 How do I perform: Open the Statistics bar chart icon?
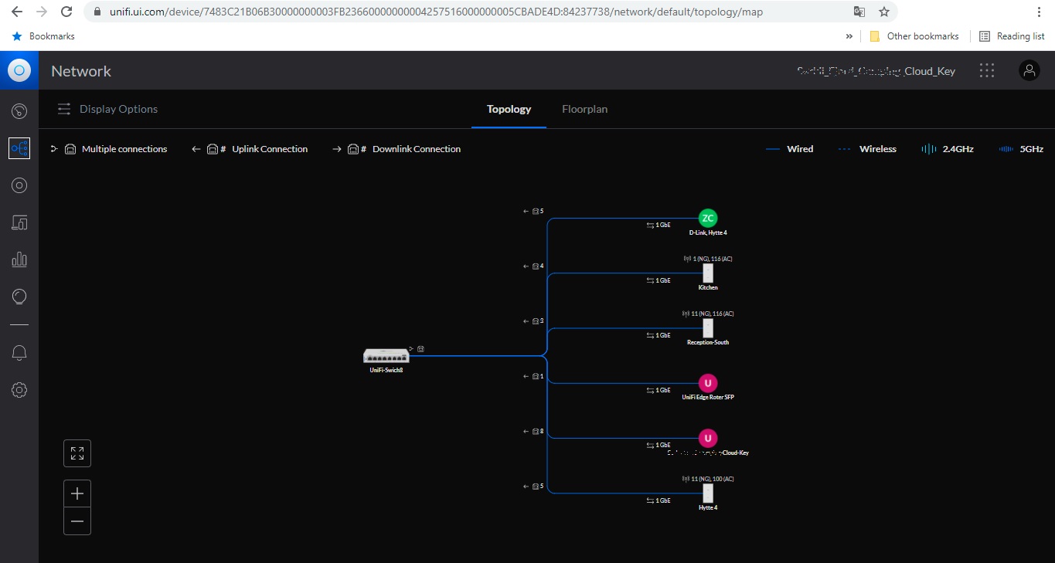(x=19, y=259)
